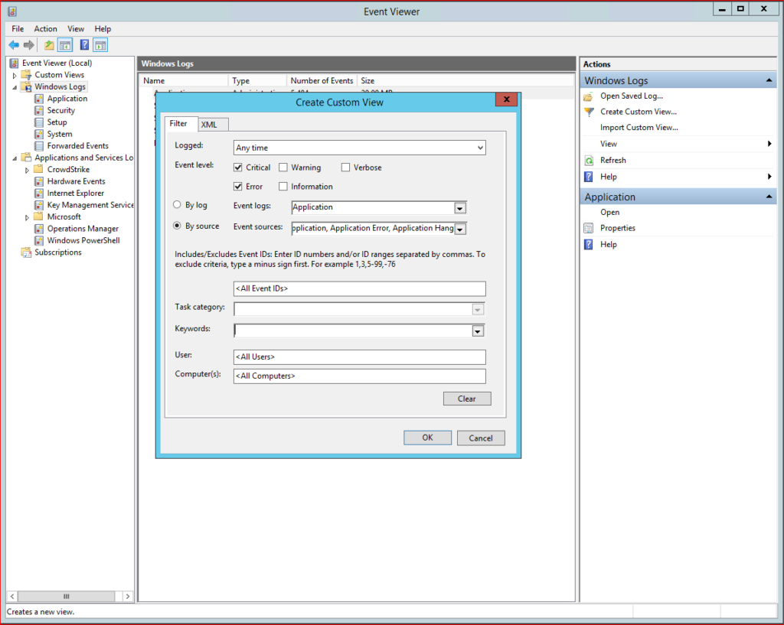This screenshot has height=625, width=784.
Task: Select the Application log icon in tree
Action: pos(39,99)
